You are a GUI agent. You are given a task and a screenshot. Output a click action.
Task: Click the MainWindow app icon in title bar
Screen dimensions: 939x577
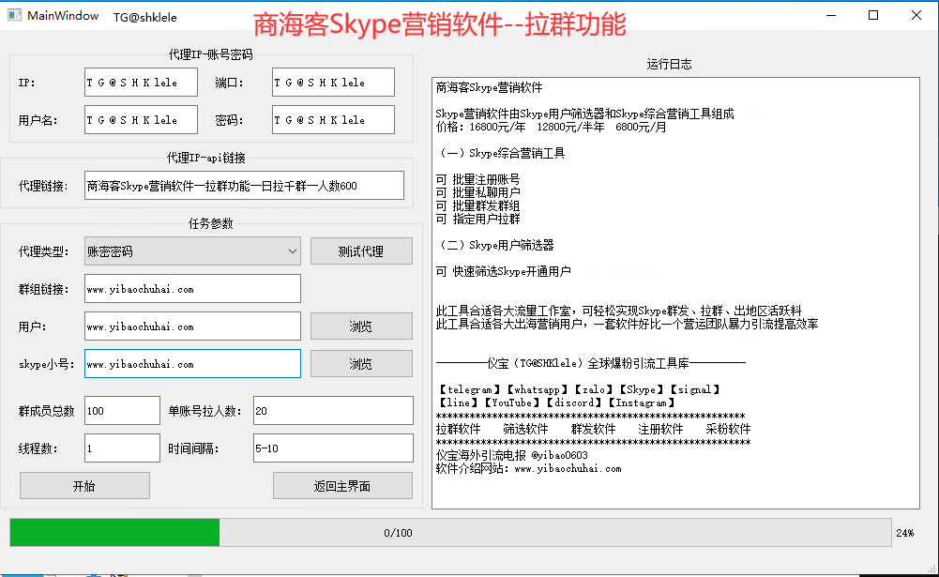pyautogui.click(x=14, y=16)
